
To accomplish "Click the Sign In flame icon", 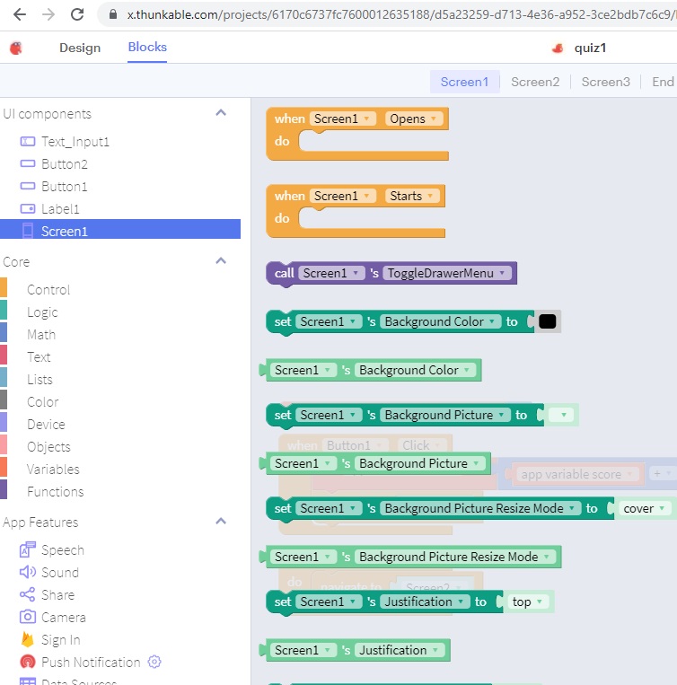I will point(27,640).
